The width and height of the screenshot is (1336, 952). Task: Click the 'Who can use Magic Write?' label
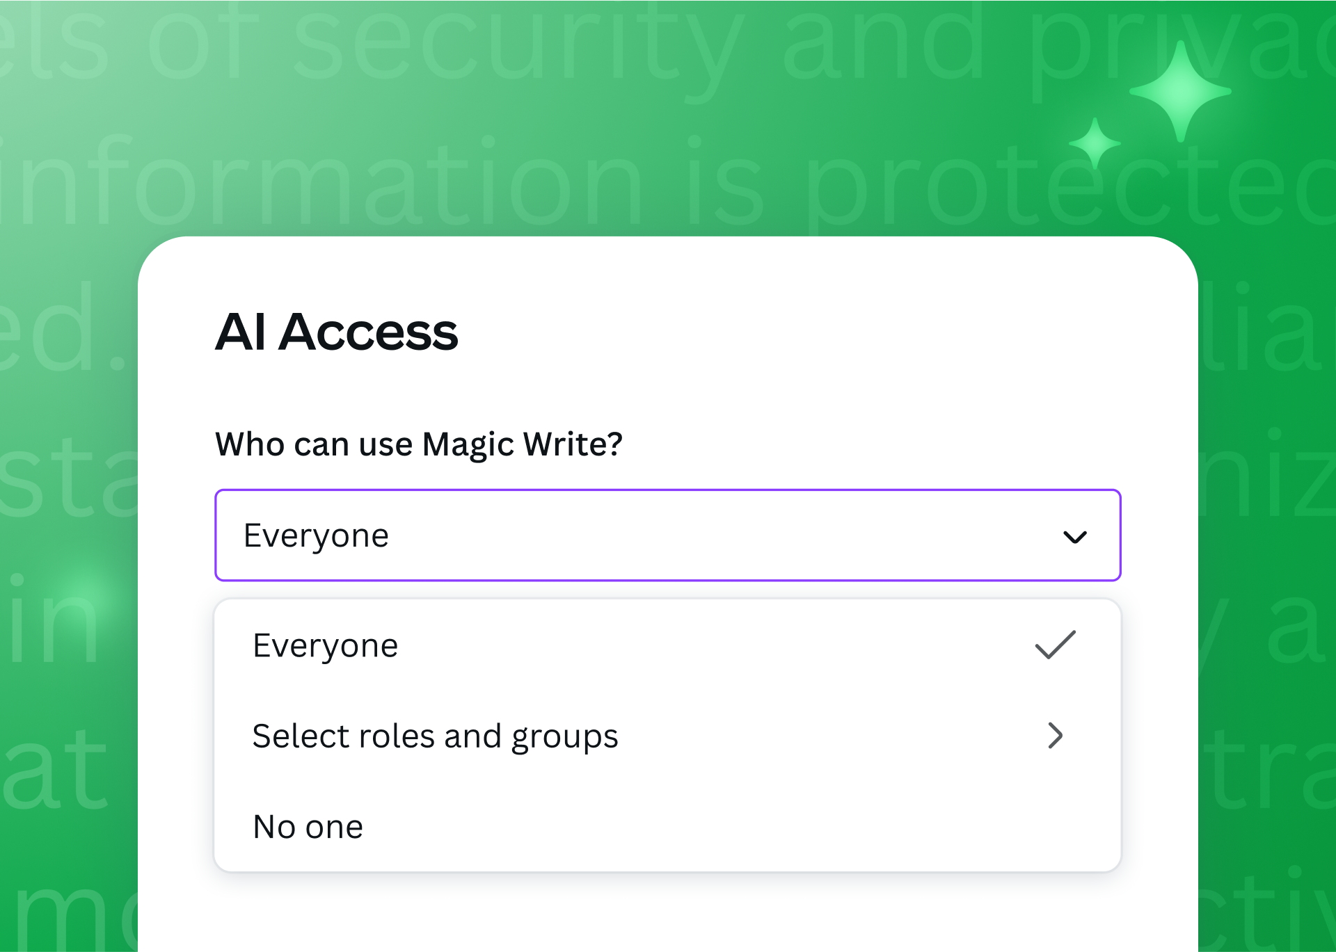(x=418, y=444)
